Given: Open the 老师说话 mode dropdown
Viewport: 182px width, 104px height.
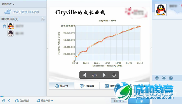Looking at the screenshot, I should 8,4.
